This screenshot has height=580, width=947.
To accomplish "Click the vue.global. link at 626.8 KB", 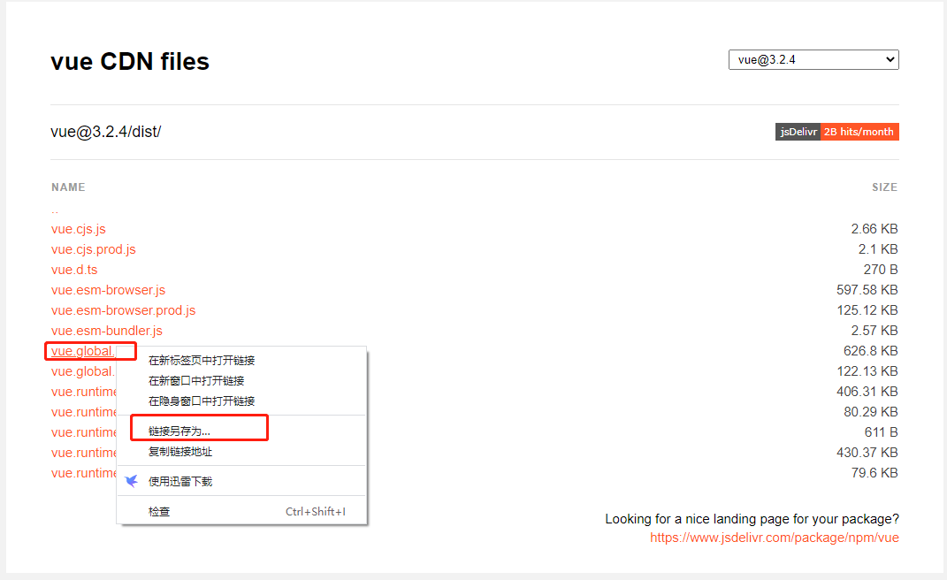I will (83, 351).
